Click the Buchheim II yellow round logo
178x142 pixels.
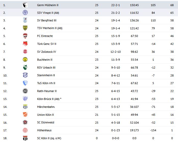click(25, 60)
